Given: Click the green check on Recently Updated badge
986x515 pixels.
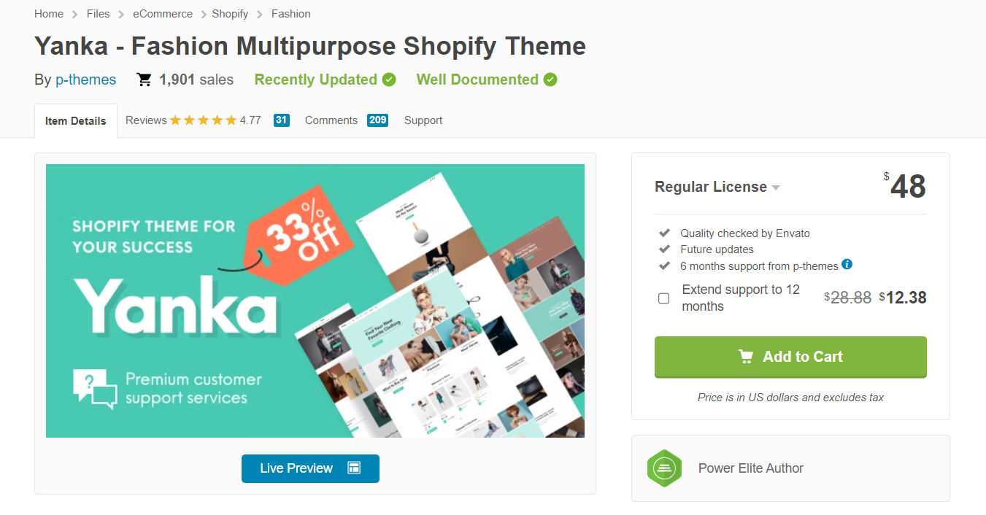Looking at the screenshot, I should tap(388, 80).
